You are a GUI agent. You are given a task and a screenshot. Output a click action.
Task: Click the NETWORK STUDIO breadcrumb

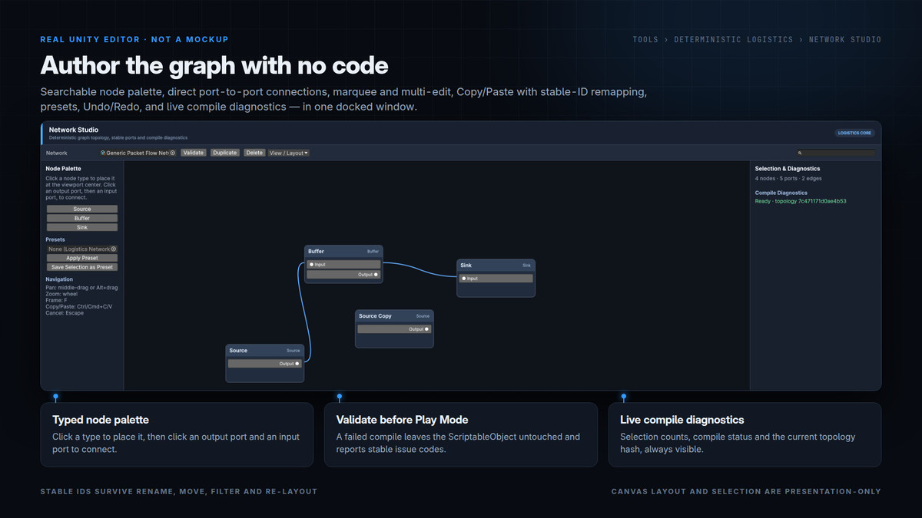click(x=845, y=39)
